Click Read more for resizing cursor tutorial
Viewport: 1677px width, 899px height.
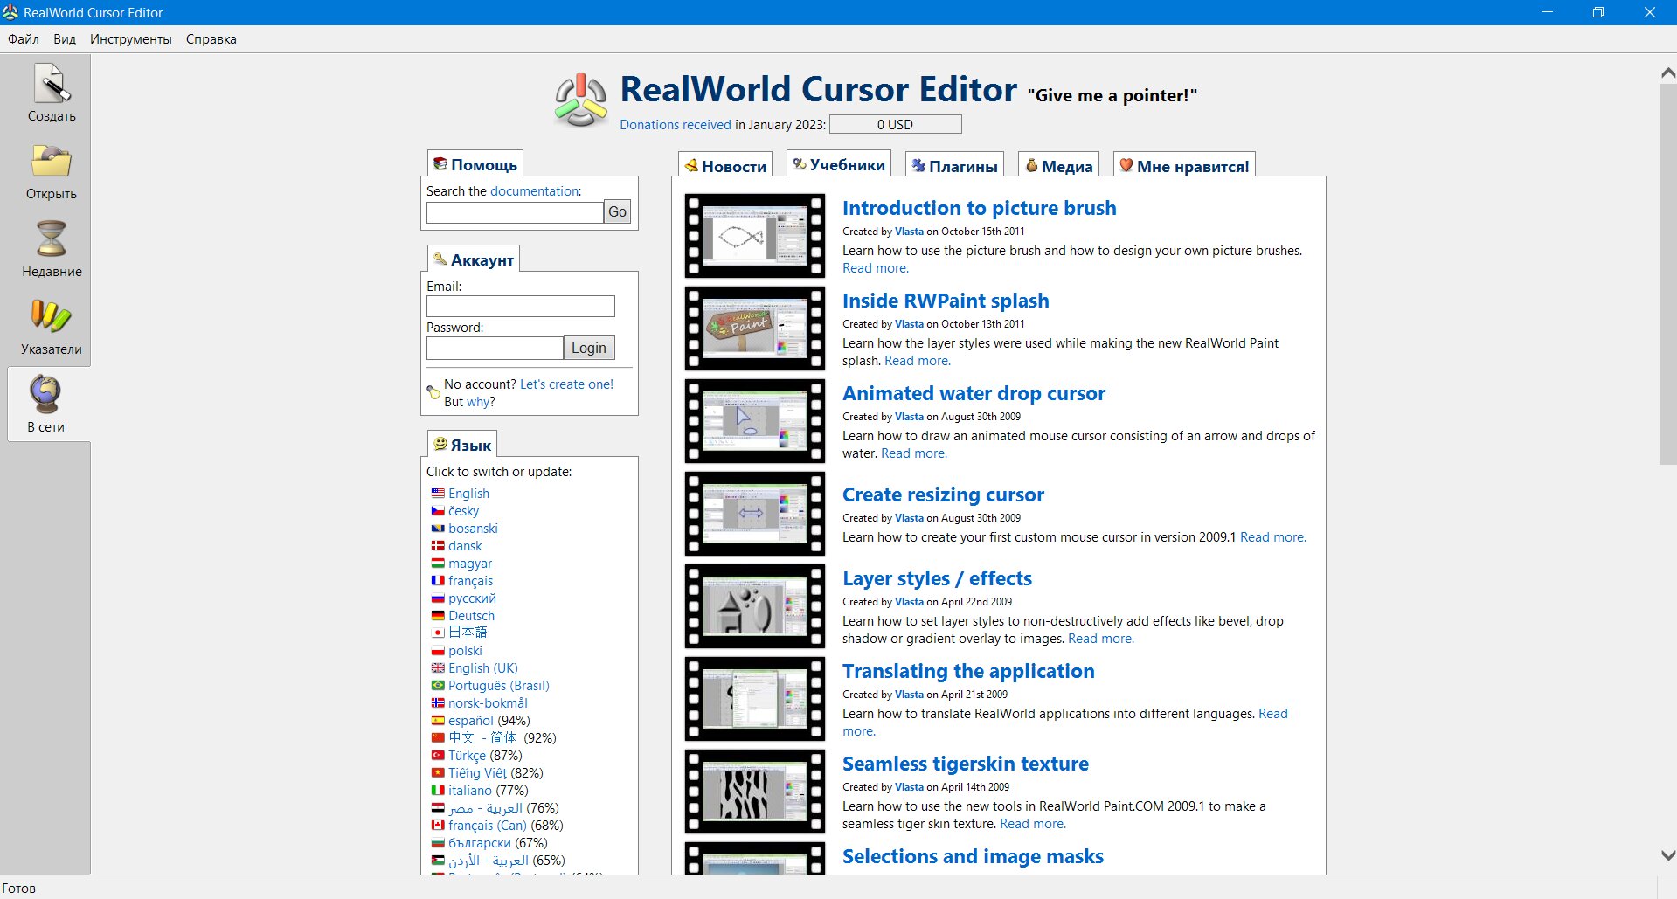1272,537
